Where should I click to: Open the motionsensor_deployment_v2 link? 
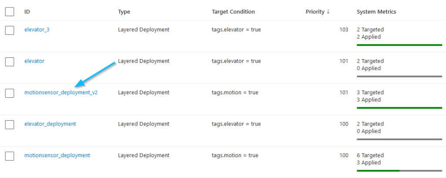click(x=61, y=92)
